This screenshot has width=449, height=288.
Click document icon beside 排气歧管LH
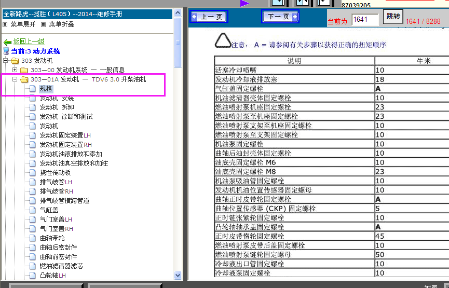point(33,182)
